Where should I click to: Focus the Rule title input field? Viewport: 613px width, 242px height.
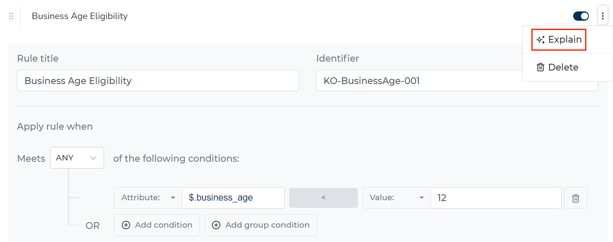point(158,81)
